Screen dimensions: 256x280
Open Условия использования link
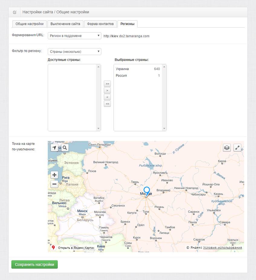point(222,248)
